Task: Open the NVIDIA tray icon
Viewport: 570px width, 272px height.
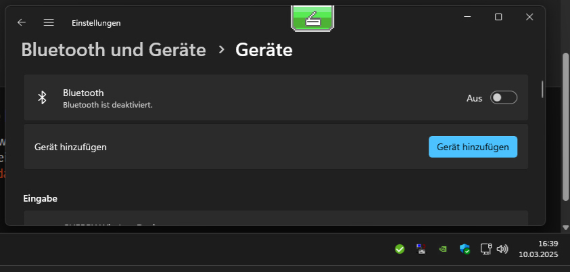Action: click(x=442, y=249)
